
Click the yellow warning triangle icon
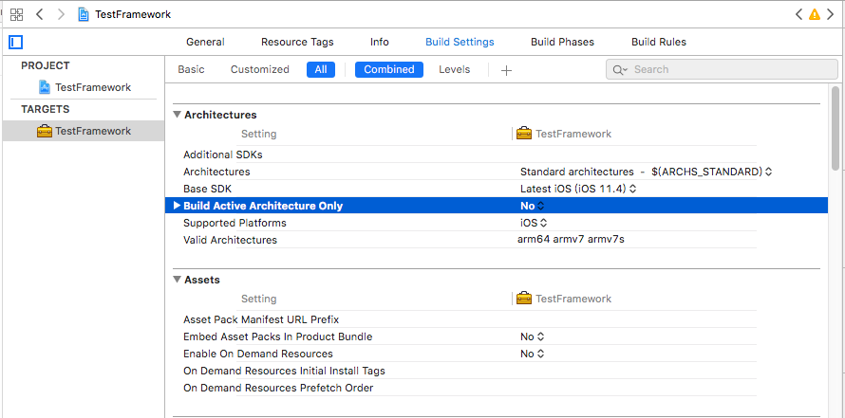coord(815,15)
